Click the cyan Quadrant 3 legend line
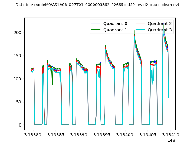195x146 pixels. coord(140,30)
